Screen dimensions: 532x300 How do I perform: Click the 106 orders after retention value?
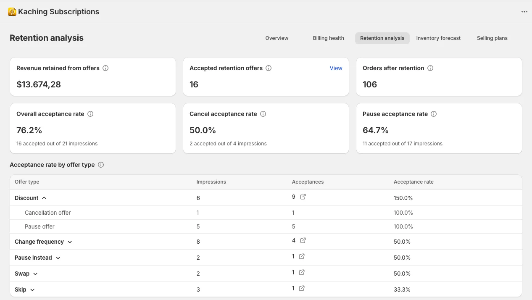click(x=370, y=84)
